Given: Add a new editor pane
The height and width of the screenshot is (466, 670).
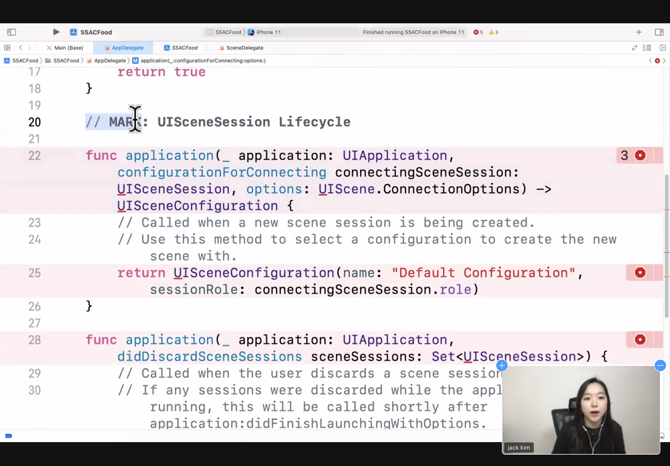Looking at the screenshot, I should 662,47.
